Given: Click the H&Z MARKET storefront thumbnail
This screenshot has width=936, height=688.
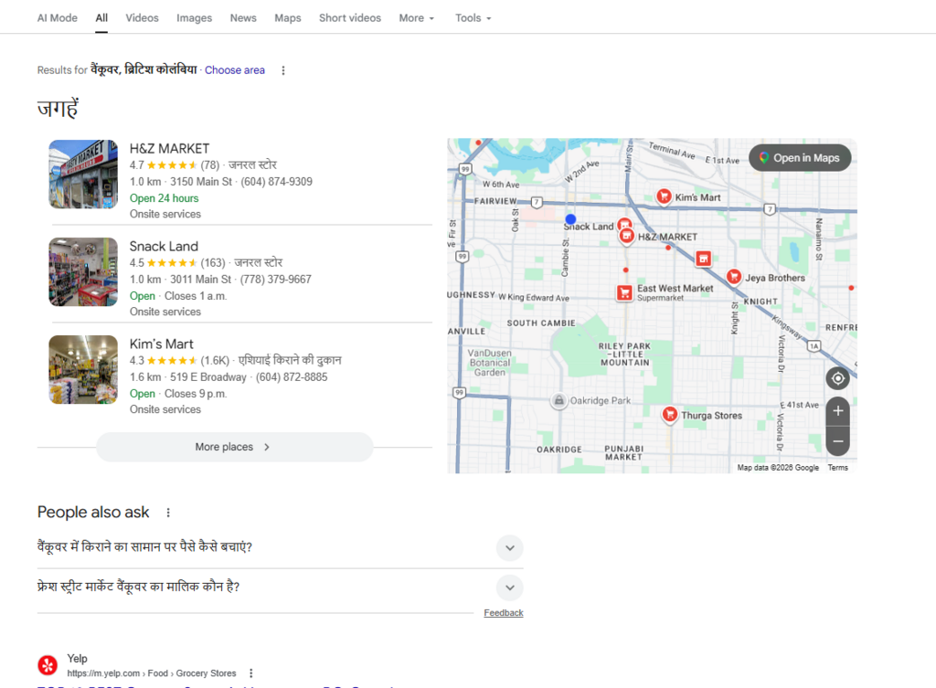Looking at the screenshot, I should pos(82,174).
